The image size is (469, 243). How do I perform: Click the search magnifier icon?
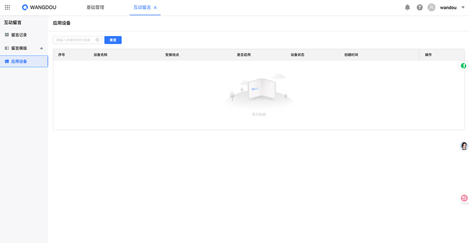click(97, 40)
